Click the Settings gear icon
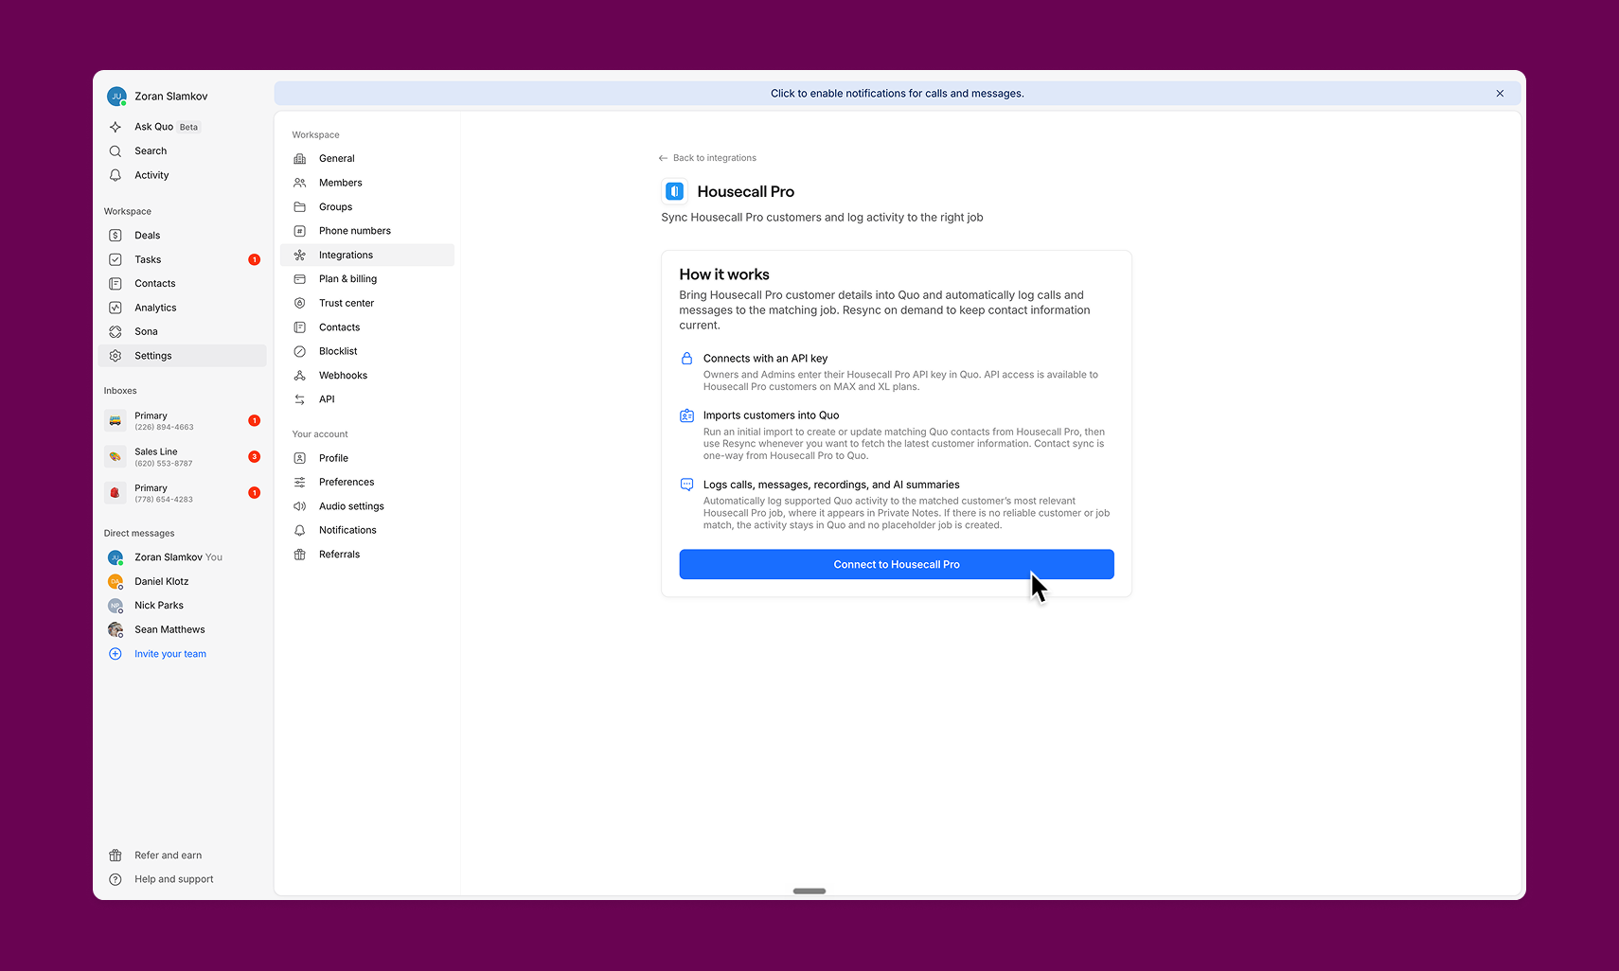Screen dimensions: 1619x971 (116, 356)
